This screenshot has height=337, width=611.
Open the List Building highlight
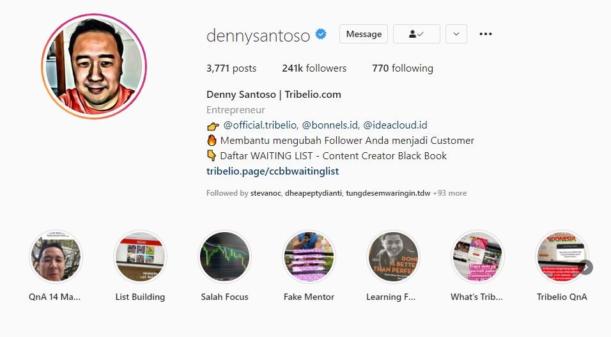tap(140, 256)
